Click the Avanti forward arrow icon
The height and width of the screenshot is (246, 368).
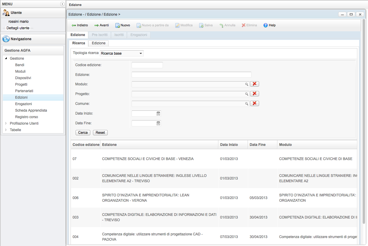(x=97, y=25)
